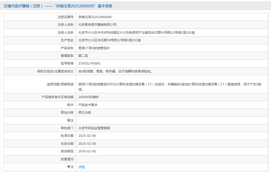271x173 pixels.
Task: Select the registration number 京械注准20252060069 value cell
Action: point(95,17)
